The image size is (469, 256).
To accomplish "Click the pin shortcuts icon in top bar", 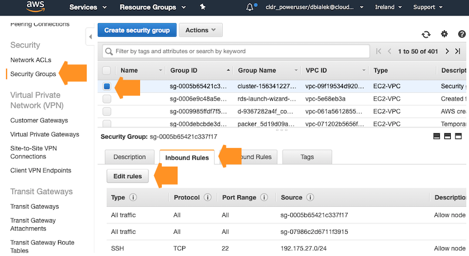I will click(x=203, y=8).
